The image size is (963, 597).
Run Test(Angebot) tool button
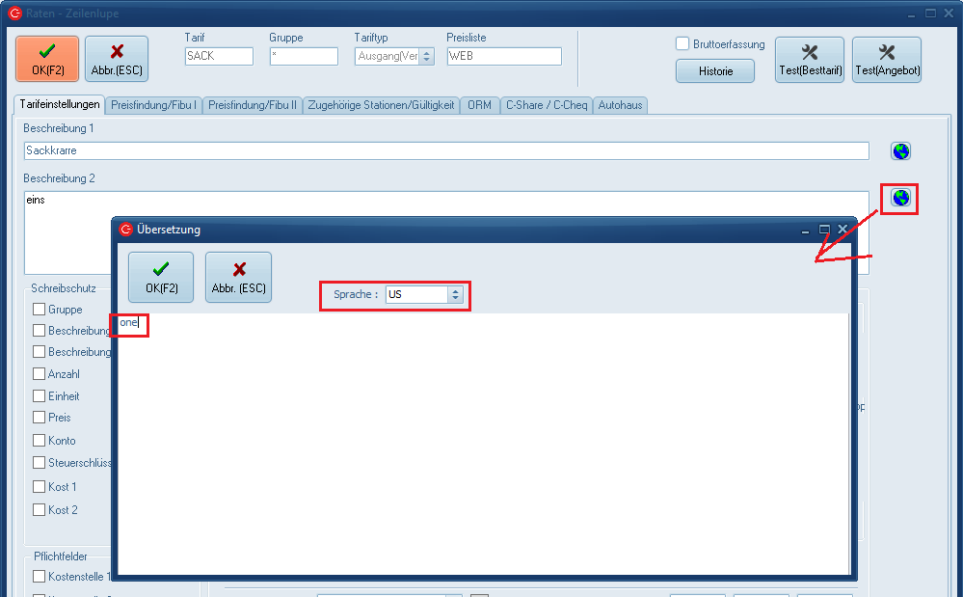click(x=886, y=60)
